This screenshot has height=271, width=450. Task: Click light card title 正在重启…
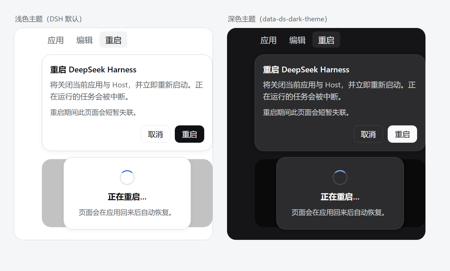(x=127, y=197)
